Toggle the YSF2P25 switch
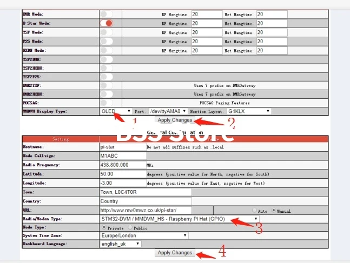Viewport: 350px width, 263px height. click(107, 77)
